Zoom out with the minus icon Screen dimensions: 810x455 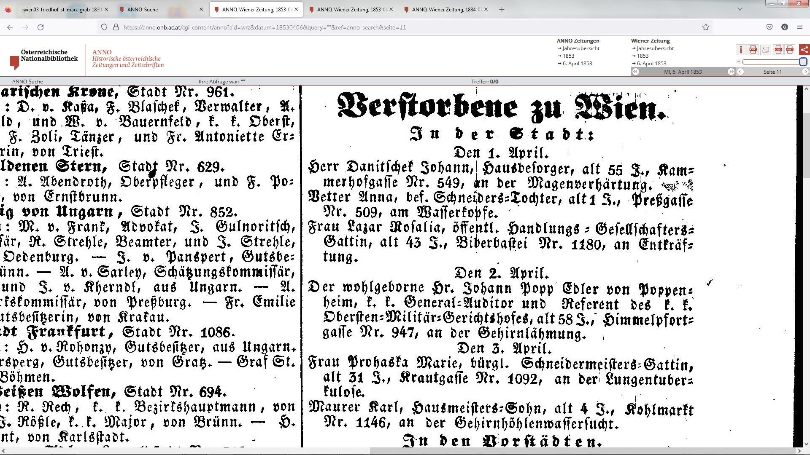pyautogui.click(x=739, y=62)
